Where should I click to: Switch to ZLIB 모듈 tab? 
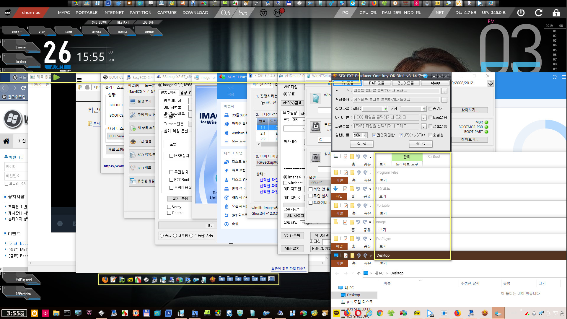click(406, 83)
